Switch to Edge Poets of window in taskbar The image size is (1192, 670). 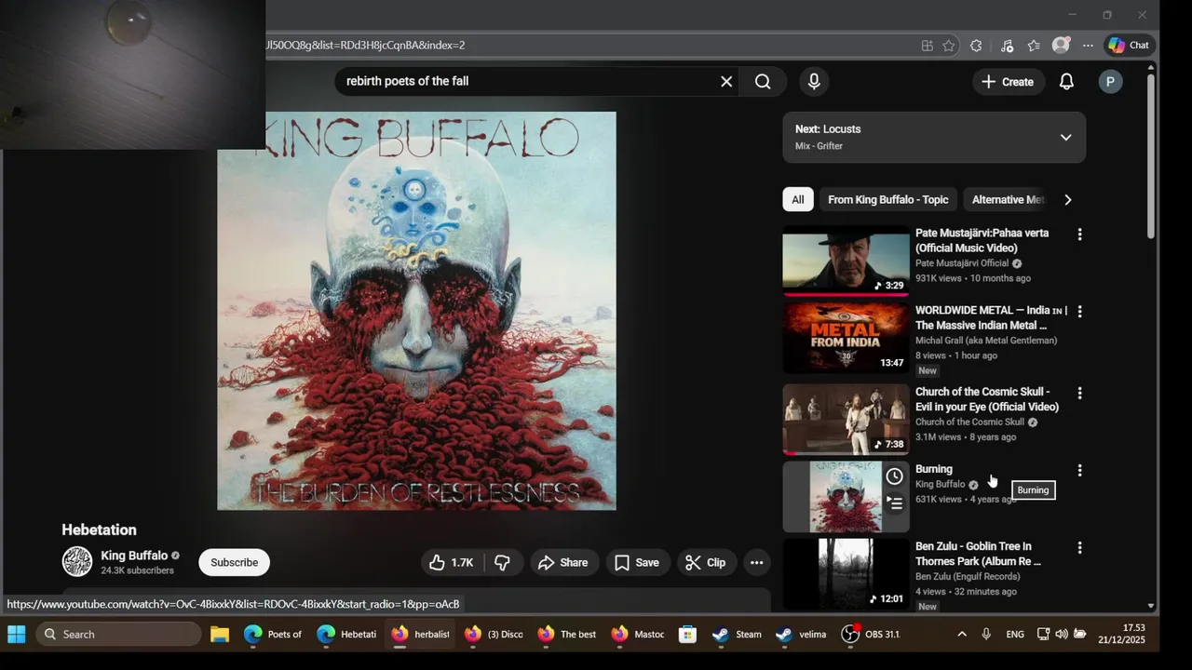tap(273, 635)
